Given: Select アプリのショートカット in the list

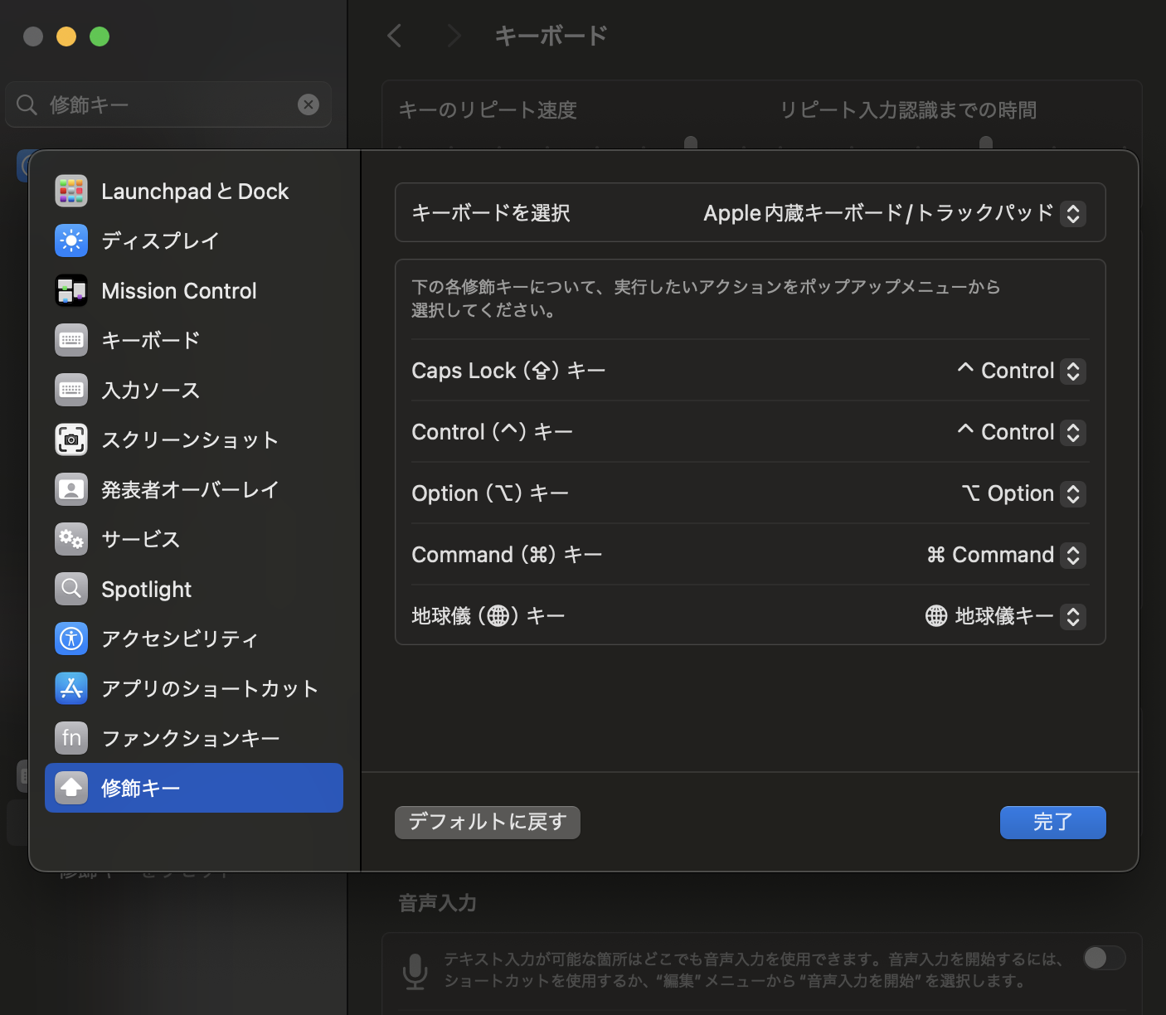Looking at the screenshot, I should pos(194,688).
